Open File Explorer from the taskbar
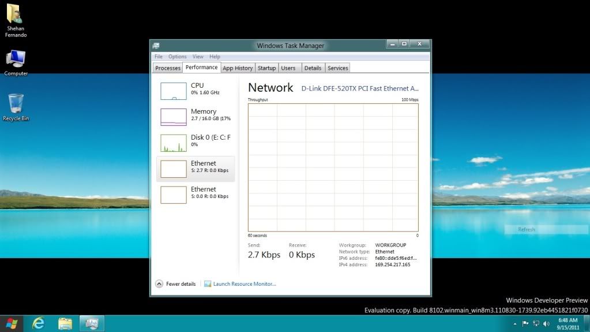590x332 pixels. (x=65, y=323)
